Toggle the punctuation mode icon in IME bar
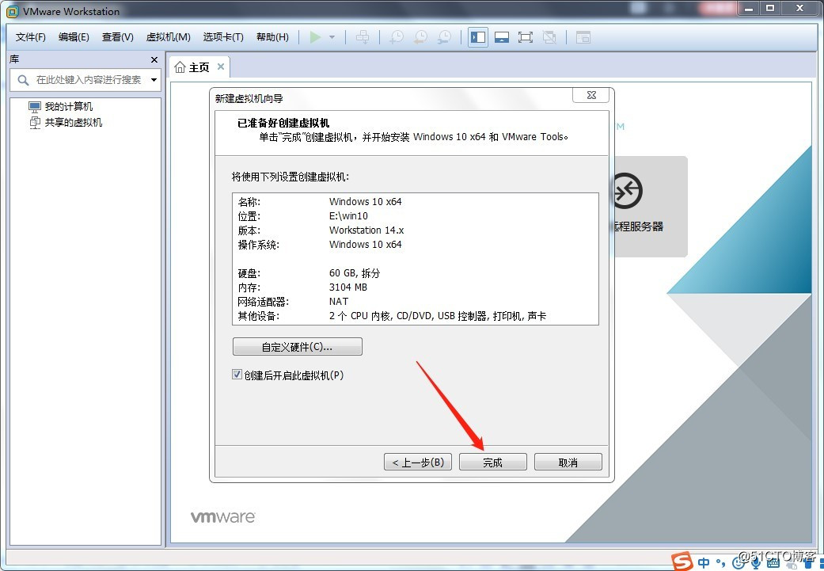Screen dimensions: 824x571 (x=720, y=564)
